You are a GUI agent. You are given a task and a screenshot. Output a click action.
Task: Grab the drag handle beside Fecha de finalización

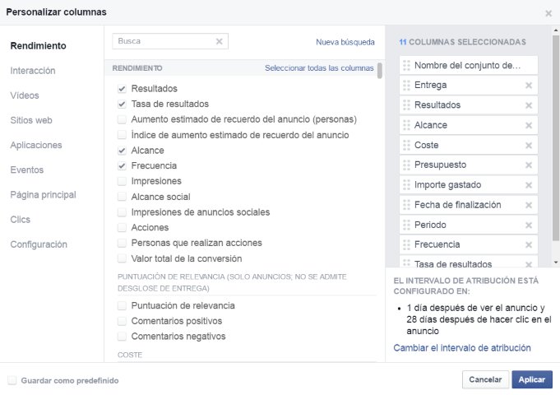tap(406, 205)
